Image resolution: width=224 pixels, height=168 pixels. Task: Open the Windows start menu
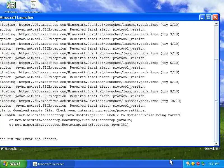coord(13,164)
